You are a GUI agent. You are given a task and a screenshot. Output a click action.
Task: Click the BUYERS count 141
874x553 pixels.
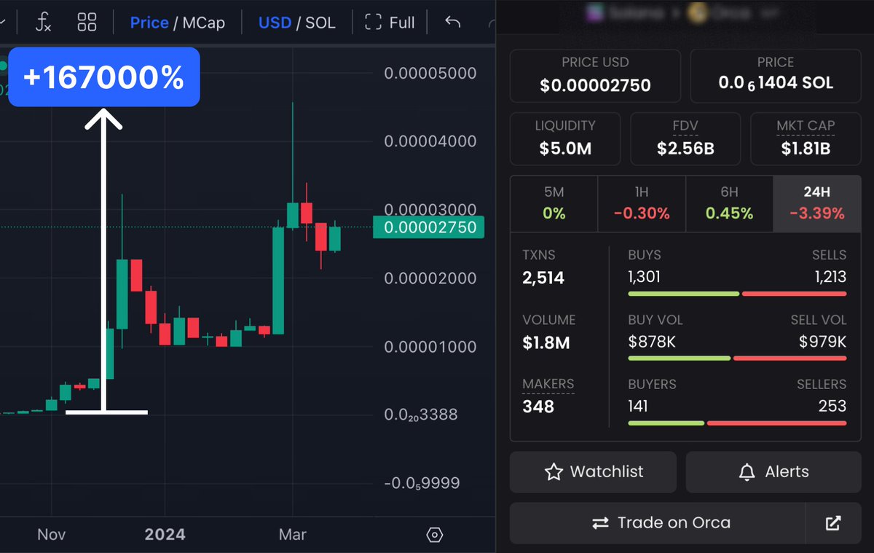pos(638,406)
